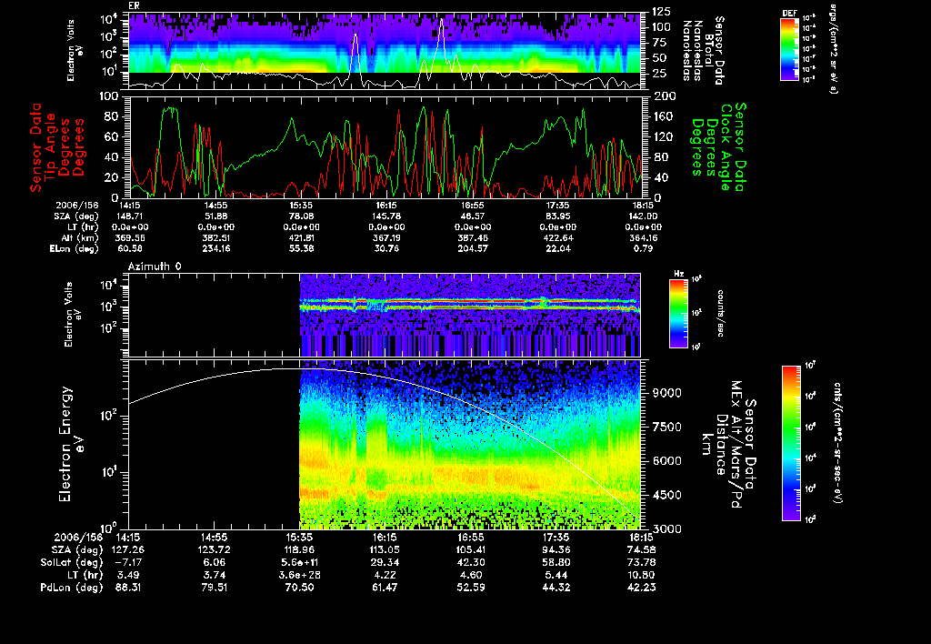
Task: Click the anomalous SolLat value 5.6e+11
Action: (300, 563)
